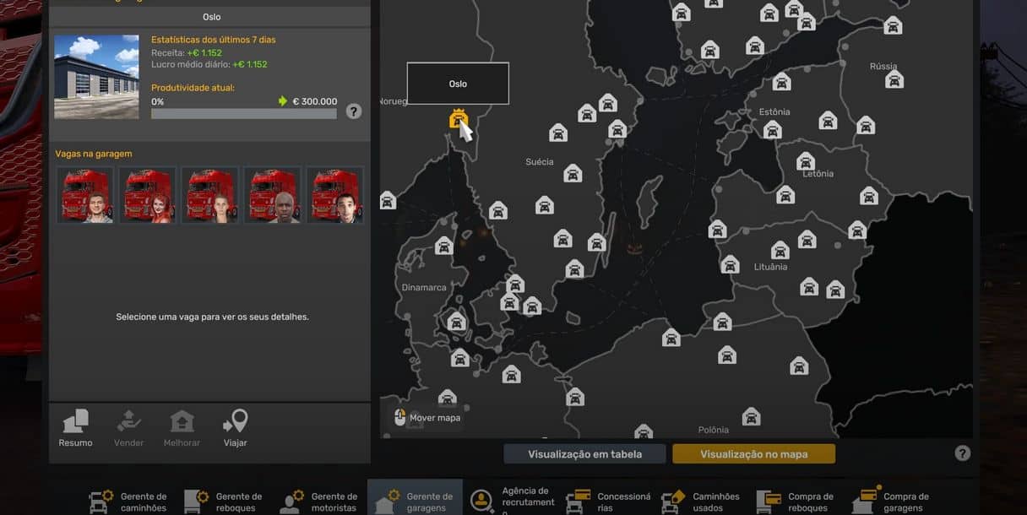
Task: Select the highlighted Oslo garage marker
Action: [459, 119]
